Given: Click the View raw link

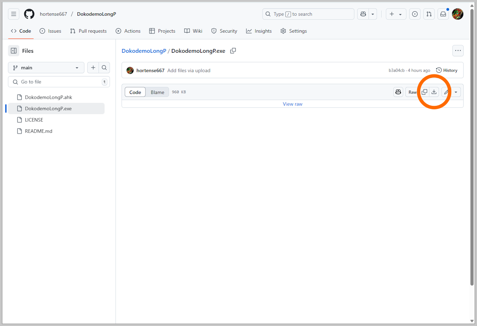Looking at the screenshot, I should [x=293, y=104].
